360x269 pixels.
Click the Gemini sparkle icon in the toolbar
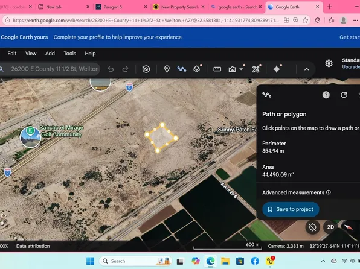click(277, 69)
